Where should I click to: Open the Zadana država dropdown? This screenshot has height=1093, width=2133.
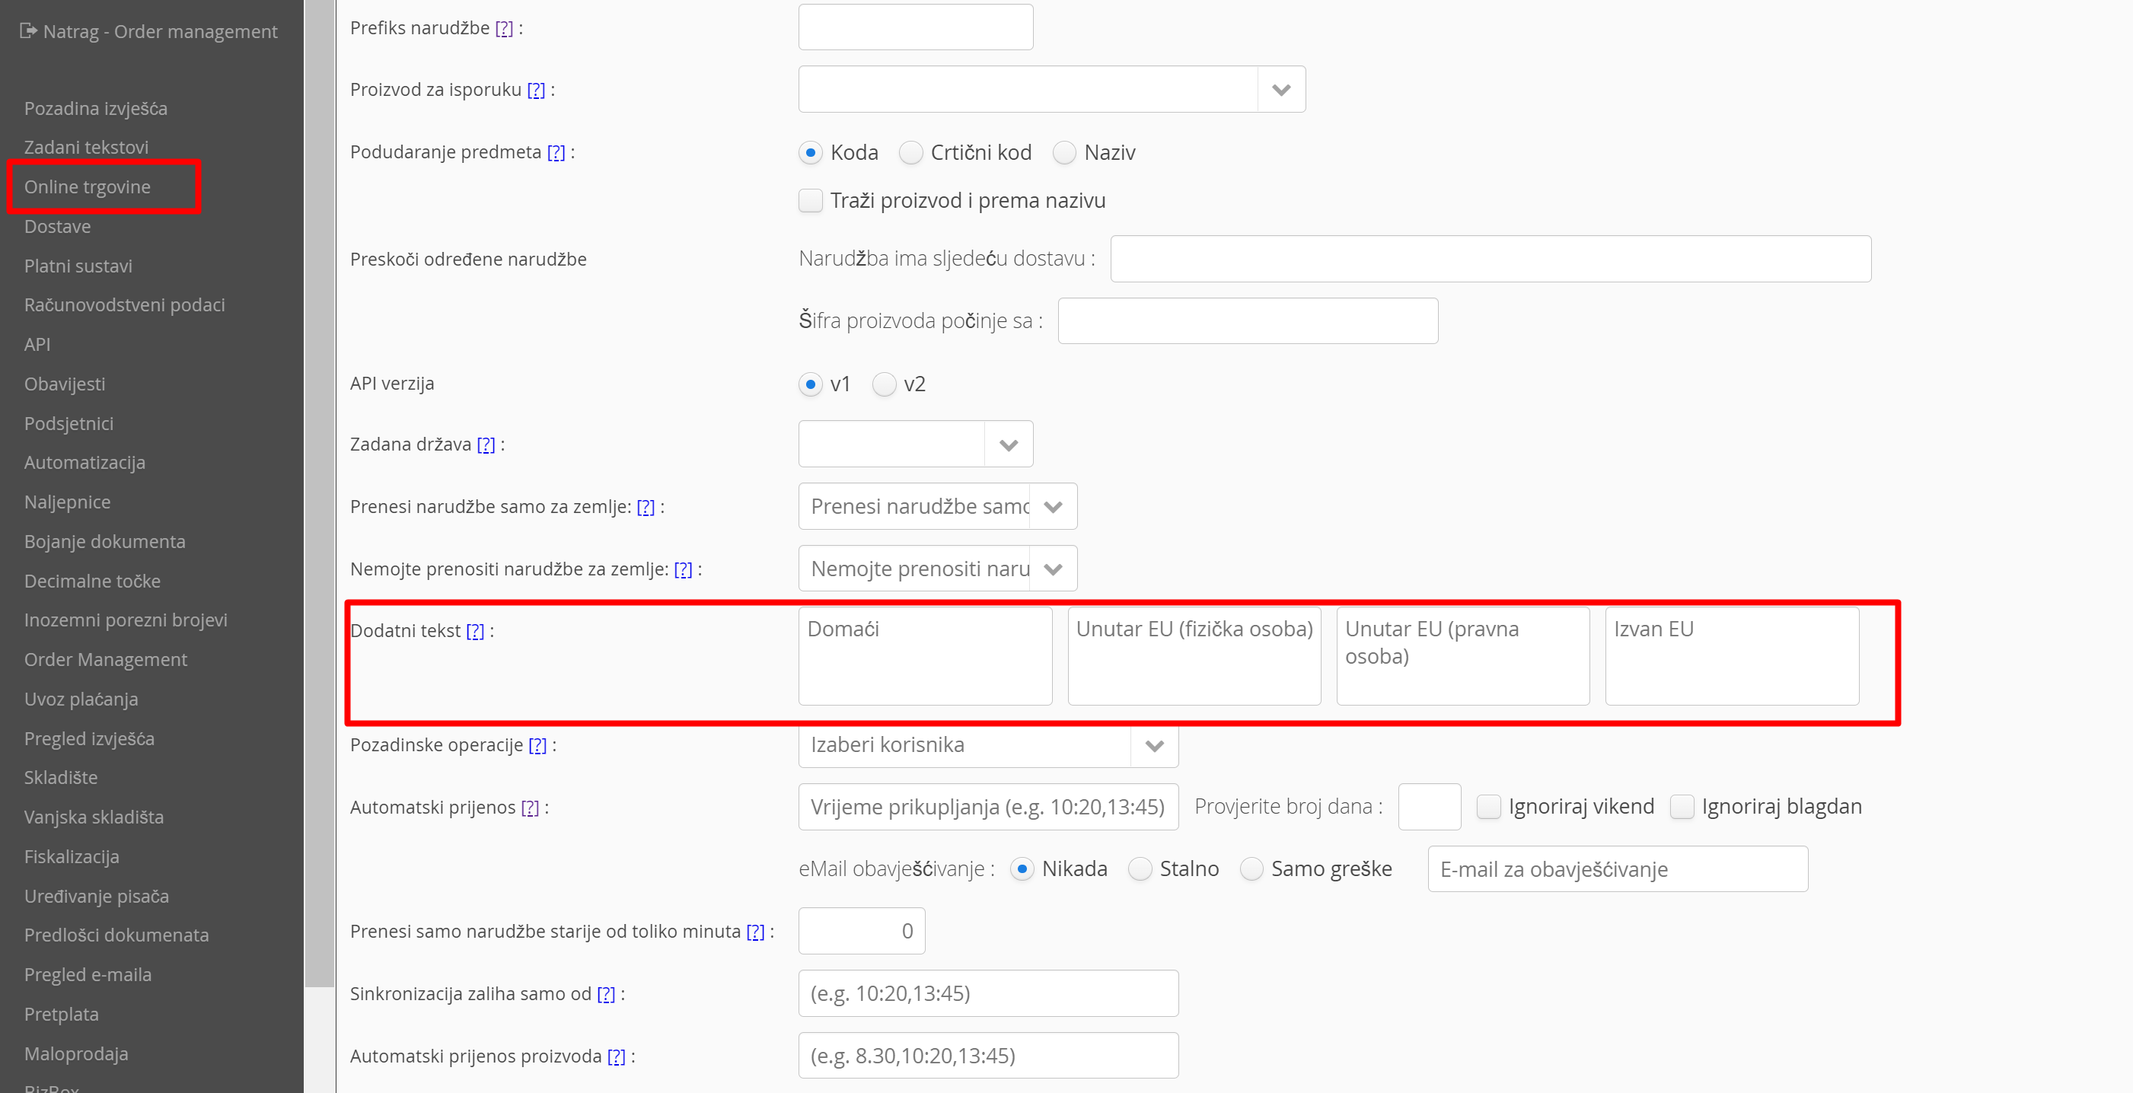[x=1008, y=445]
